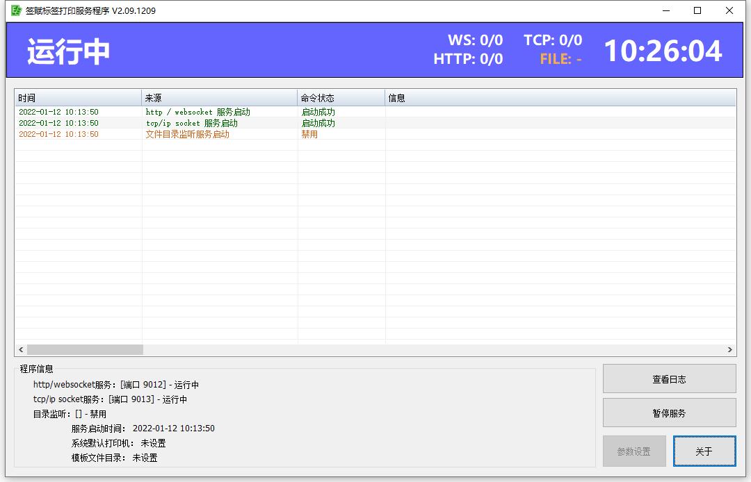Image resolution: width=751 pixels, height=482 pixels.
Task: Minimize the 签赋标签打印服务程序 window
Action: [x=666, y=10]
